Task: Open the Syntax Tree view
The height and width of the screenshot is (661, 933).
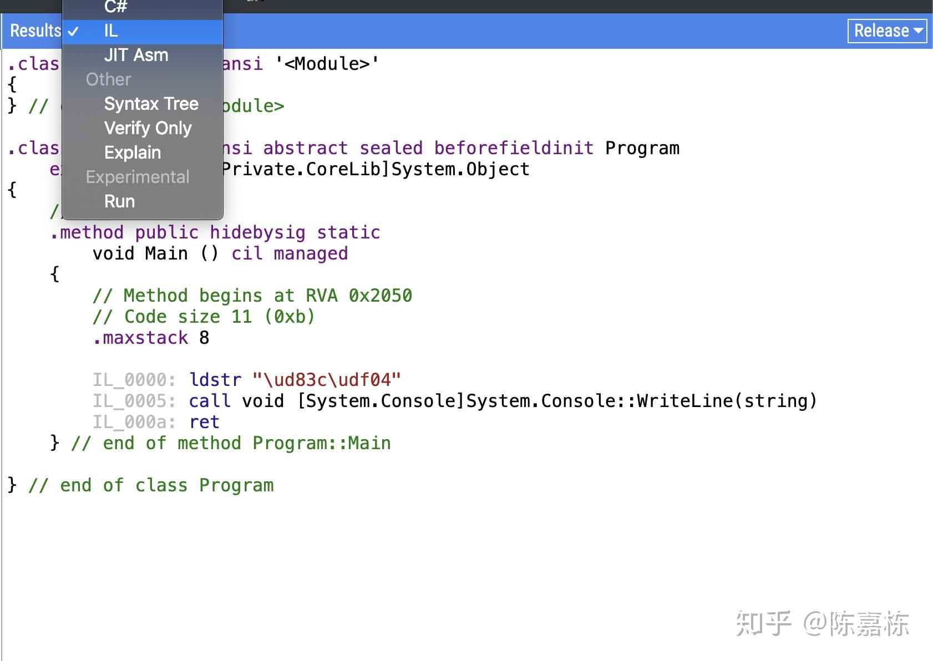Action: click(x=151, y=104)
